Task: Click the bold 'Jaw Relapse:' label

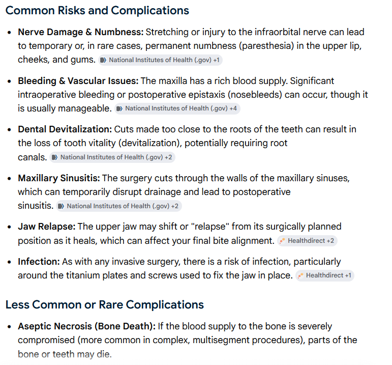Action: pos(47,227)
